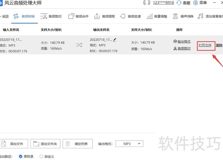Open the 噪声消除 tool

point(183,16)
